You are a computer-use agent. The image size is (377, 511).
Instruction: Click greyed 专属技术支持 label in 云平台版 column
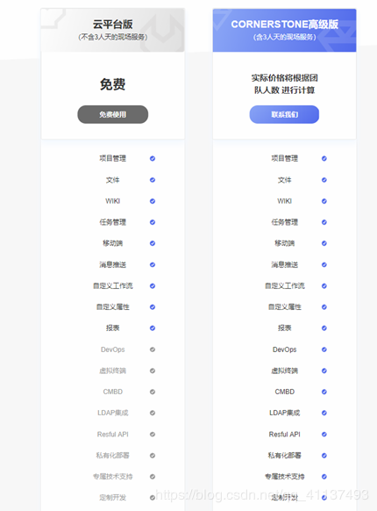pyautogui.click(x=112, y=477)
